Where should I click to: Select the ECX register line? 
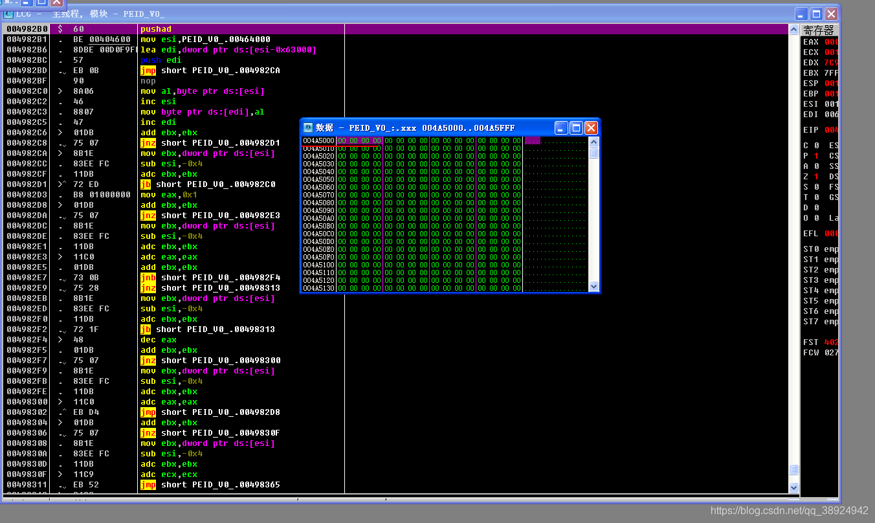[821, 52]
